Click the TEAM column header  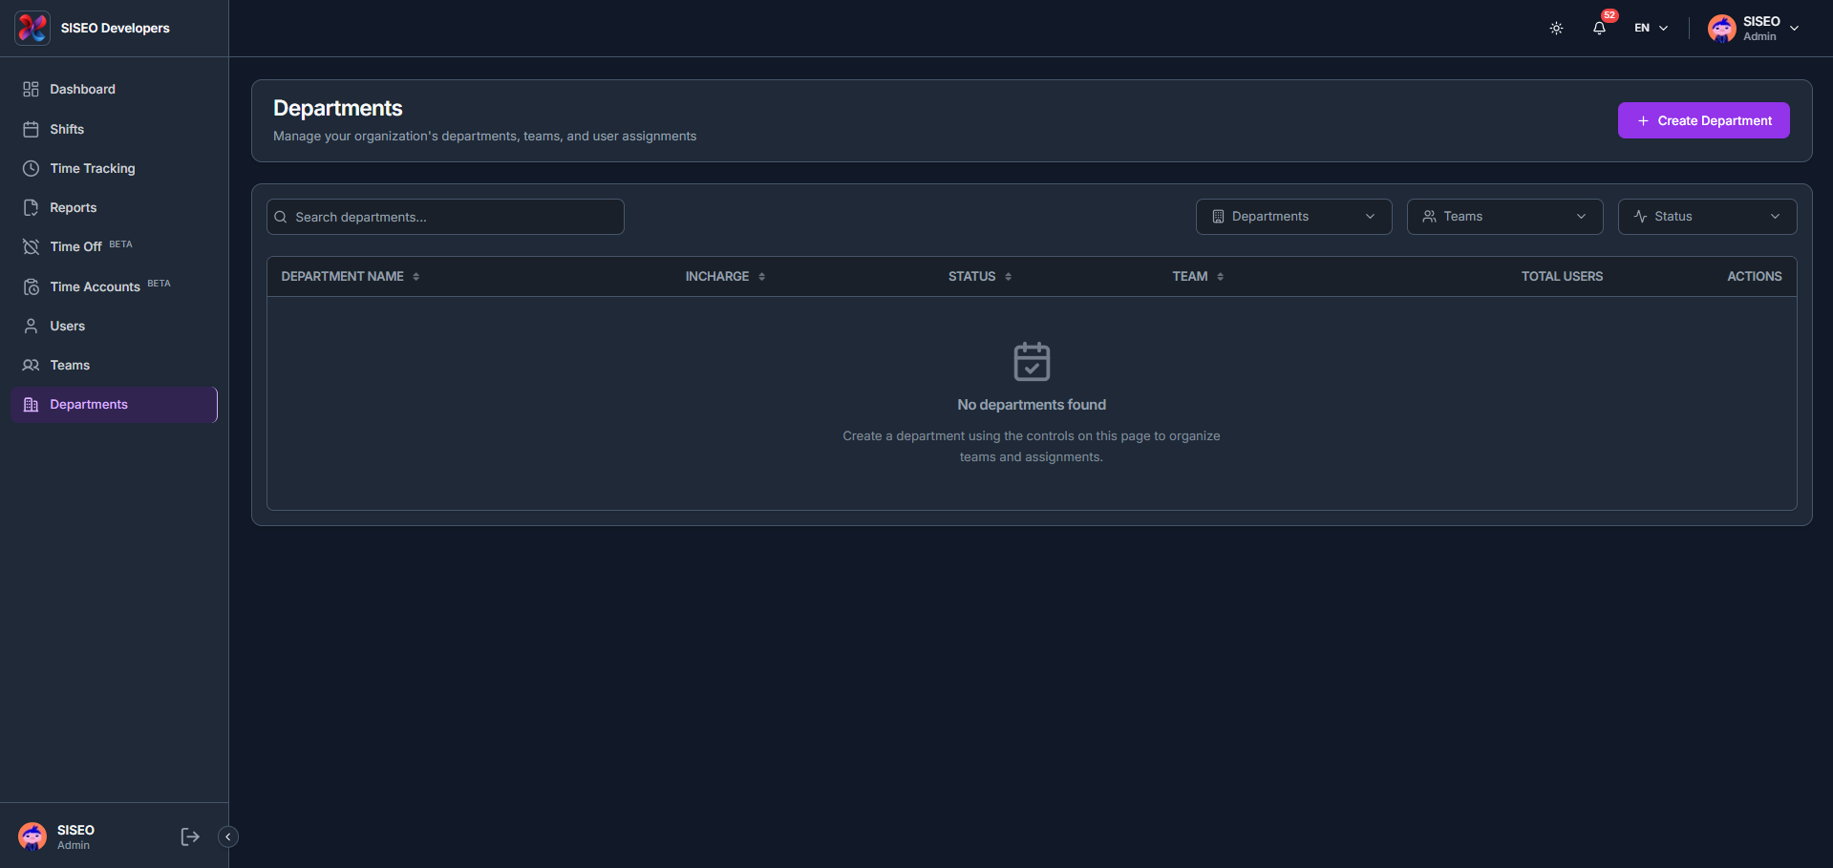(1189, 276)
